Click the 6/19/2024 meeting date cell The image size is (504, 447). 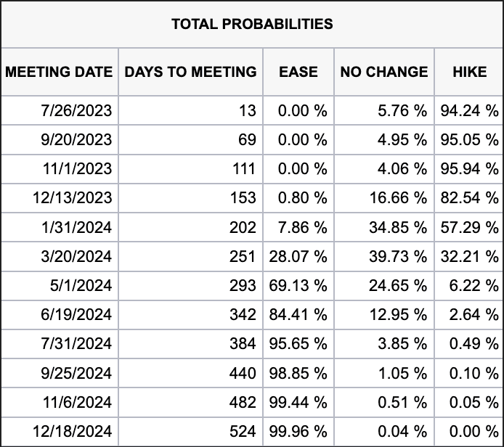[x=78, y=315]
